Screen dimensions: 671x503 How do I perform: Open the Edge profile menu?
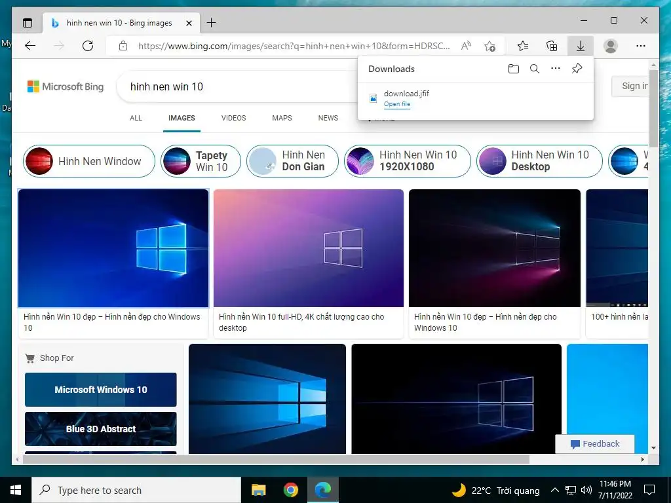tap(611, 46)
